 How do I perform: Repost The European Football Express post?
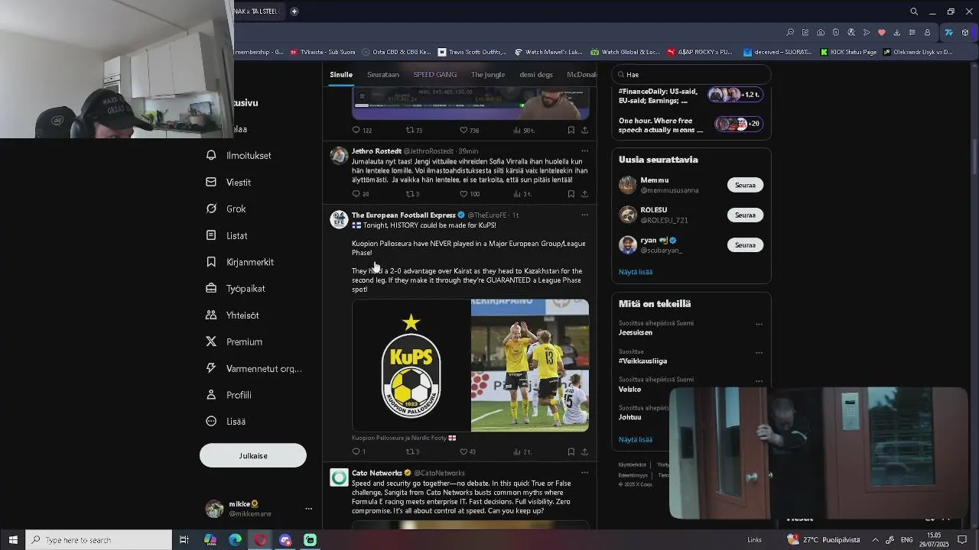413,451
